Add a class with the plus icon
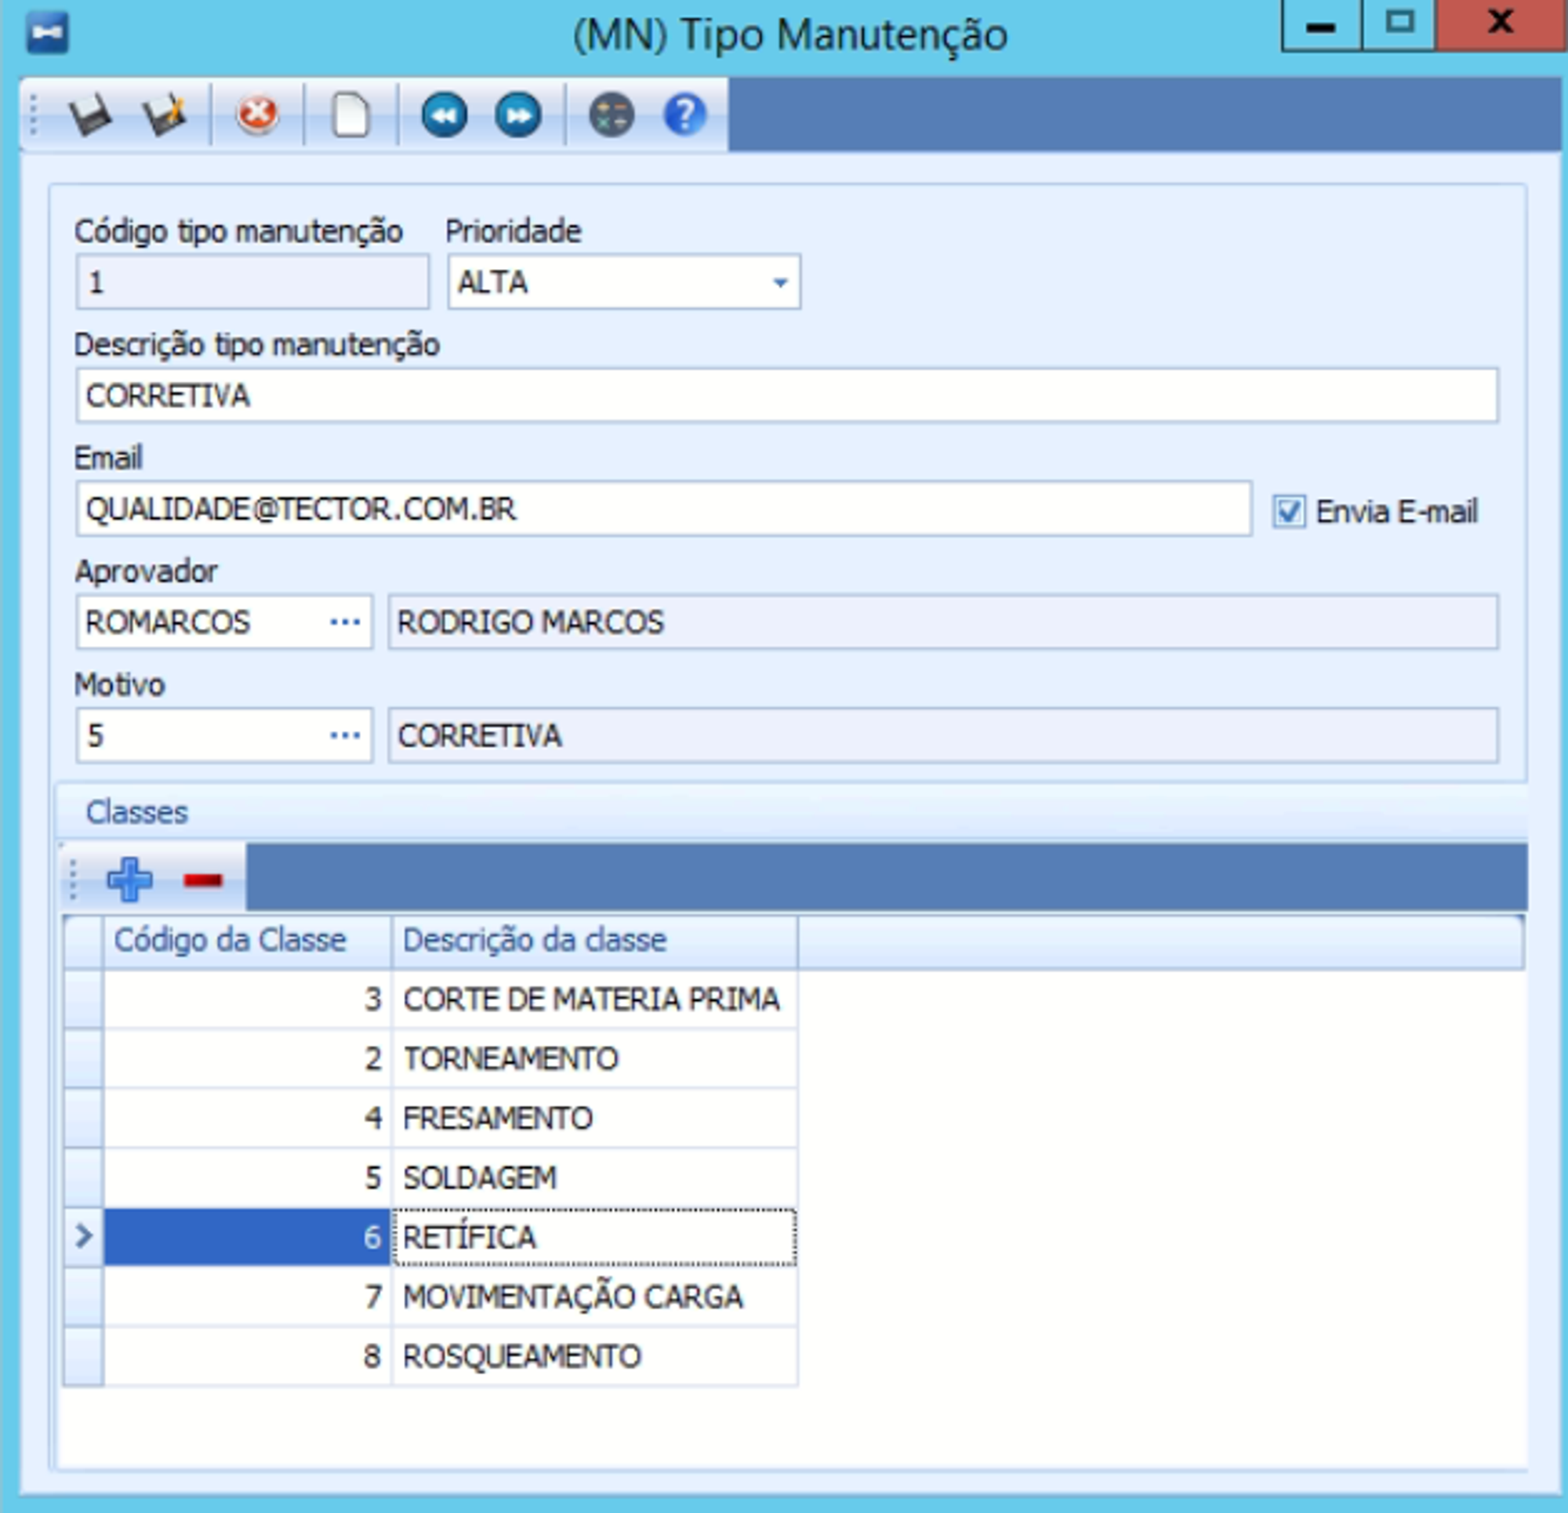Screen dimensions: 1568x1513 [129, 880]
